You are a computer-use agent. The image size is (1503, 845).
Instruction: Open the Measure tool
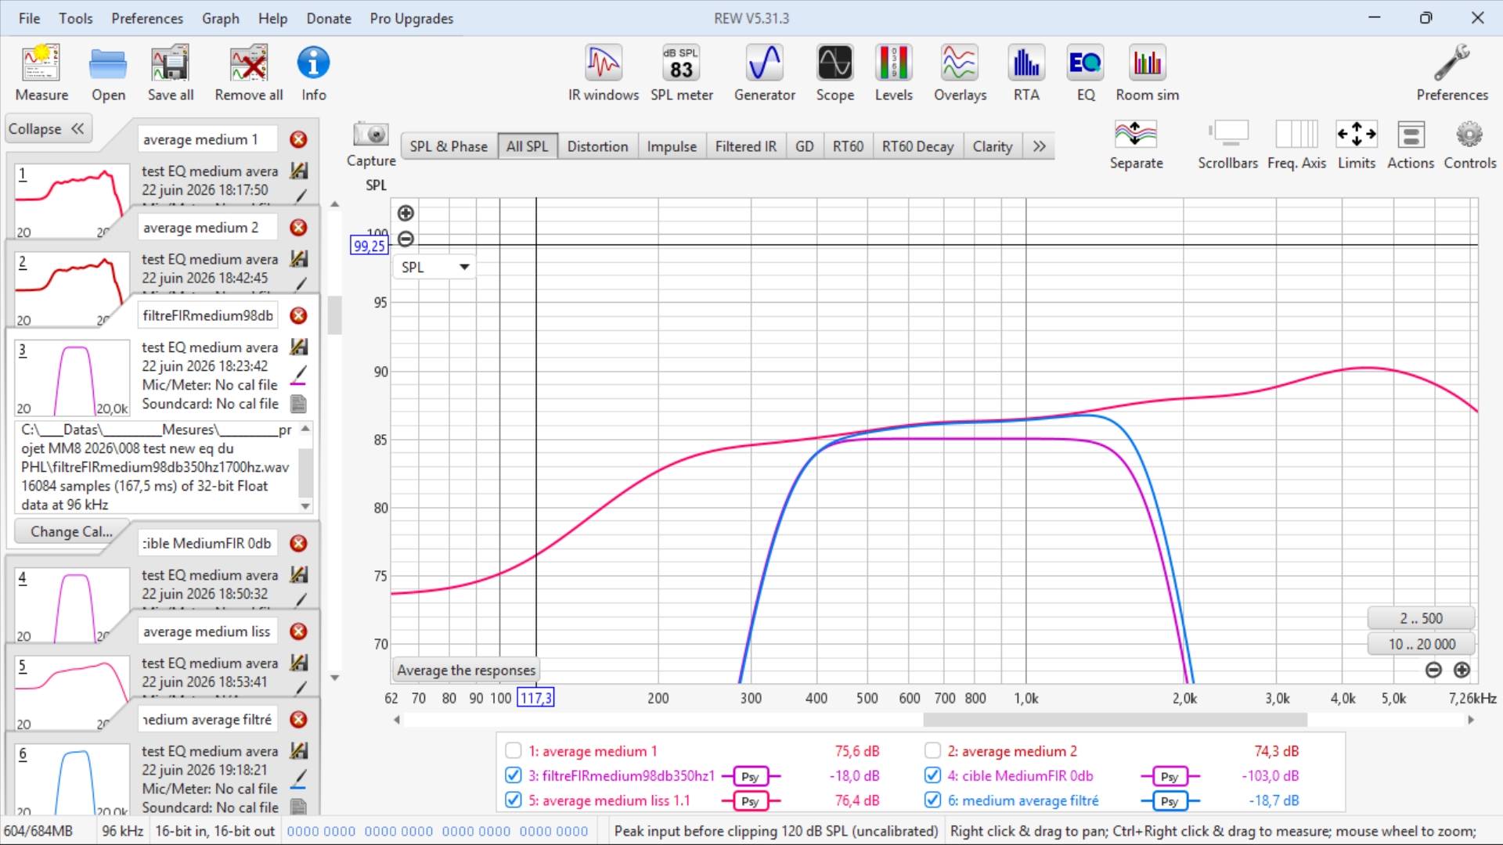click(41, 73)
